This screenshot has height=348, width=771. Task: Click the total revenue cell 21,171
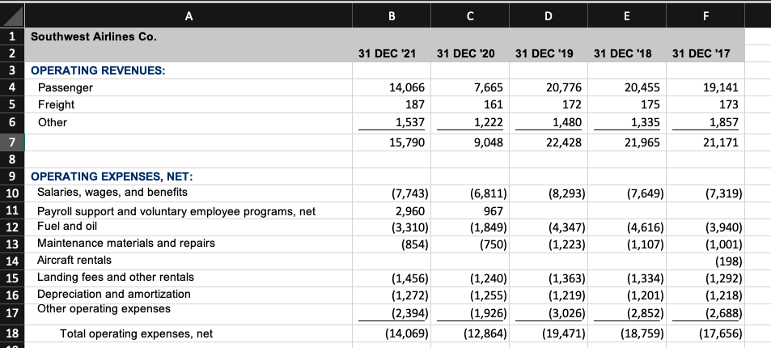tap(721, 142)
